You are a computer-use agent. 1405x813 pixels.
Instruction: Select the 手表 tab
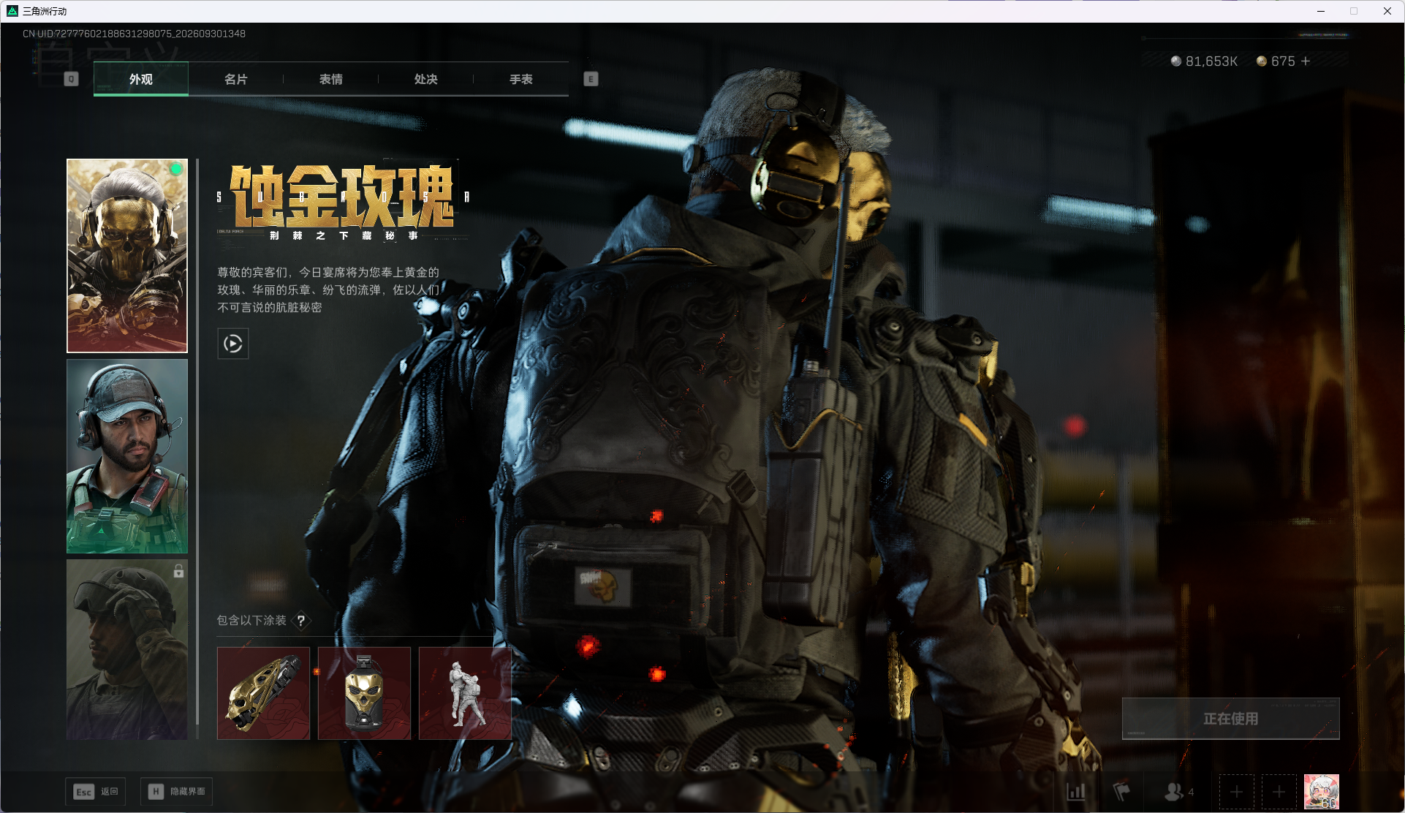click(521, 79)
